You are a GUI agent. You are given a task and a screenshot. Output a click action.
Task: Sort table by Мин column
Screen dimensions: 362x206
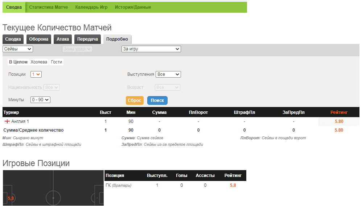131,112
